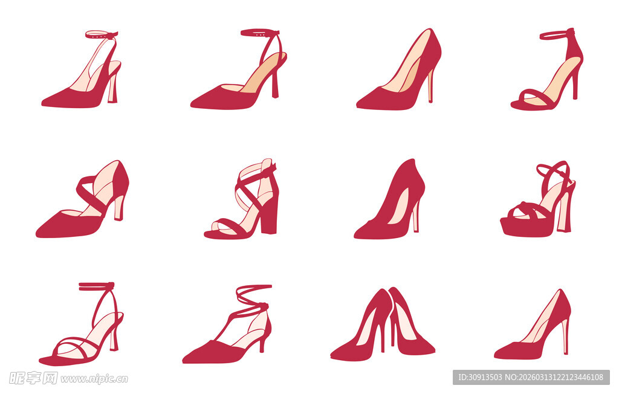The width and height of the screenshot is (619, 394).
Task: Click the 昵享网 watermark logo
Action: (x=33, y=378)
